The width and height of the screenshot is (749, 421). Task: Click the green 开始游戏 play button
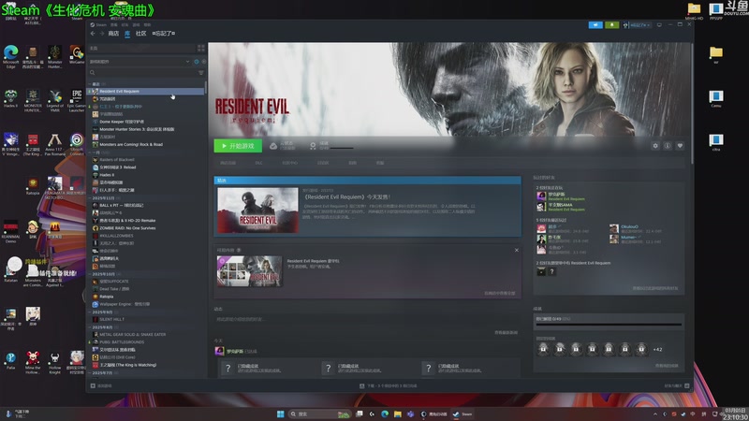tap(238, 146)
